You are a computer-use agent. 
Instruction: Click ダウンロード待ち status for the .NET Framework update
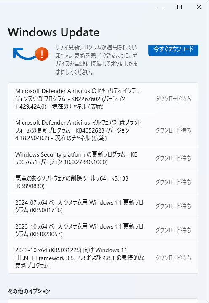coord(173,258)
